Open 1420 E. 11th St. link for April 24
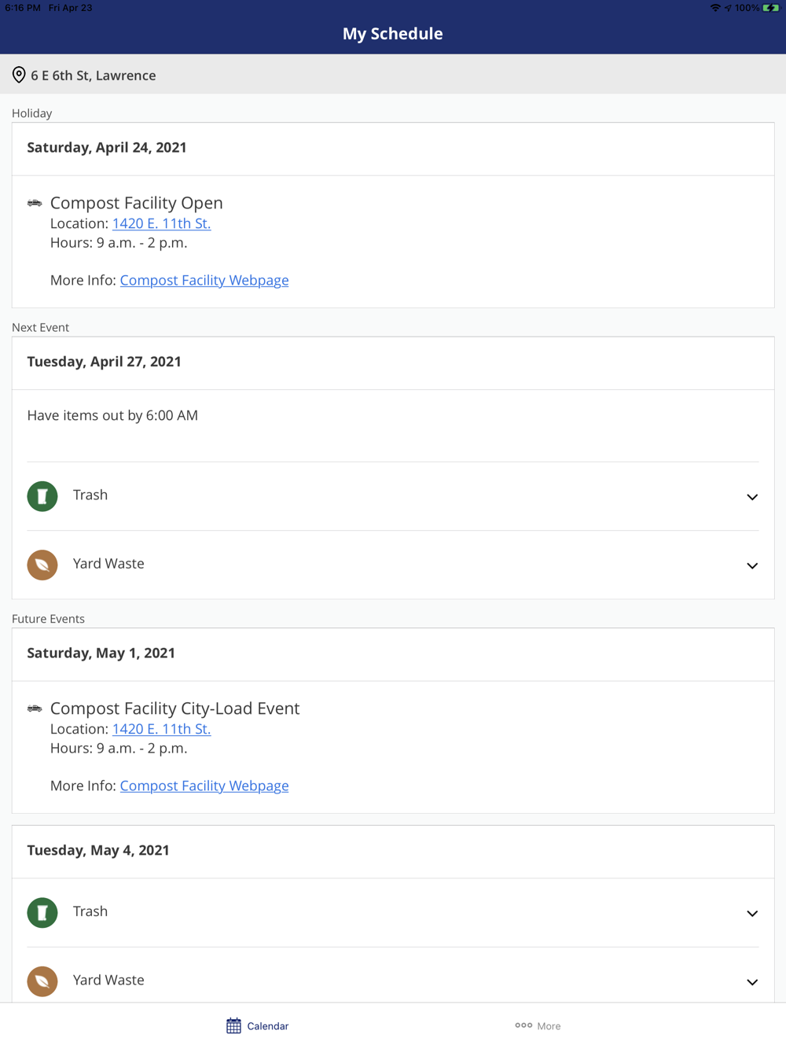Image resolution: width=786 pixels, height=1049 pixels. tap(161, 223)
